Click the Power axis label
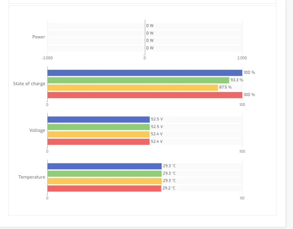 pyautogui.click(x=39, y=37)
